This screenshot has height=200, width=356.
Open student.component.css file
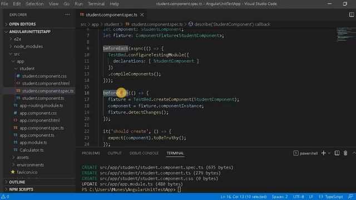coord(44,76)
